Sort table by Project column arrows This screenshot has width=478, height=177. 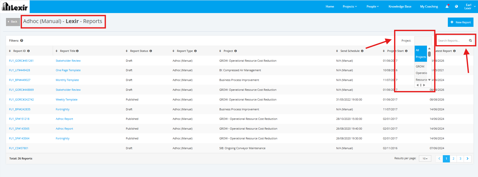coord(220,51)
